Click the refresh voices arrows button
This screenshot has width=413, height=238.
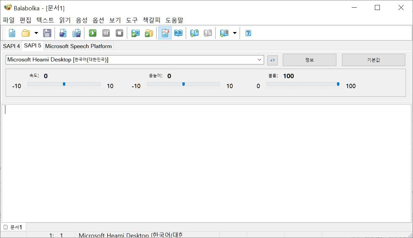coord(272,60)
